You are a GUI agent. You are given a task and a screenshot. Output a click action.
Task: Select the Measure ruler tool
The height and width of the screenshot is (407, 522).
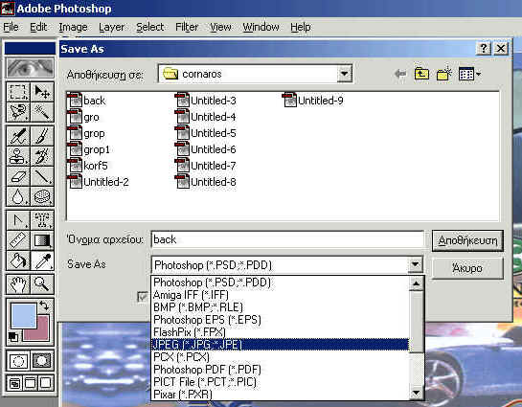[17, 240]
